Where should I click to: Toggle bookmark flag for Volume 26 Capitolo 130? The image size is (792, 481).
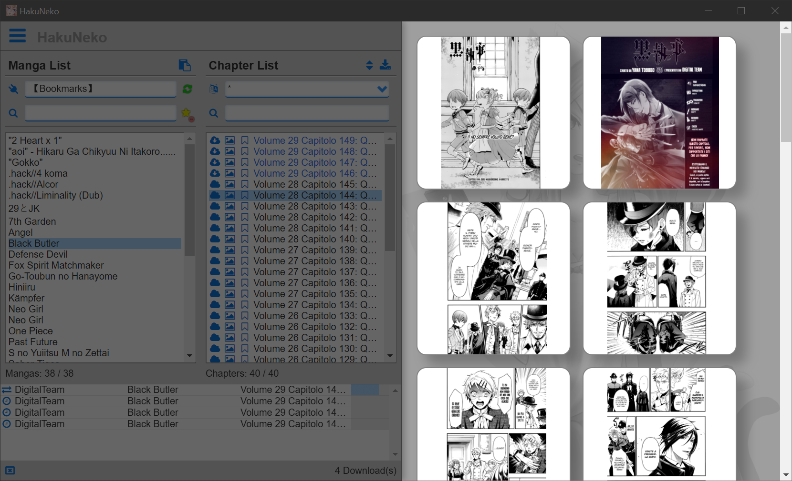pyautogui.click(x=245, y=349)
